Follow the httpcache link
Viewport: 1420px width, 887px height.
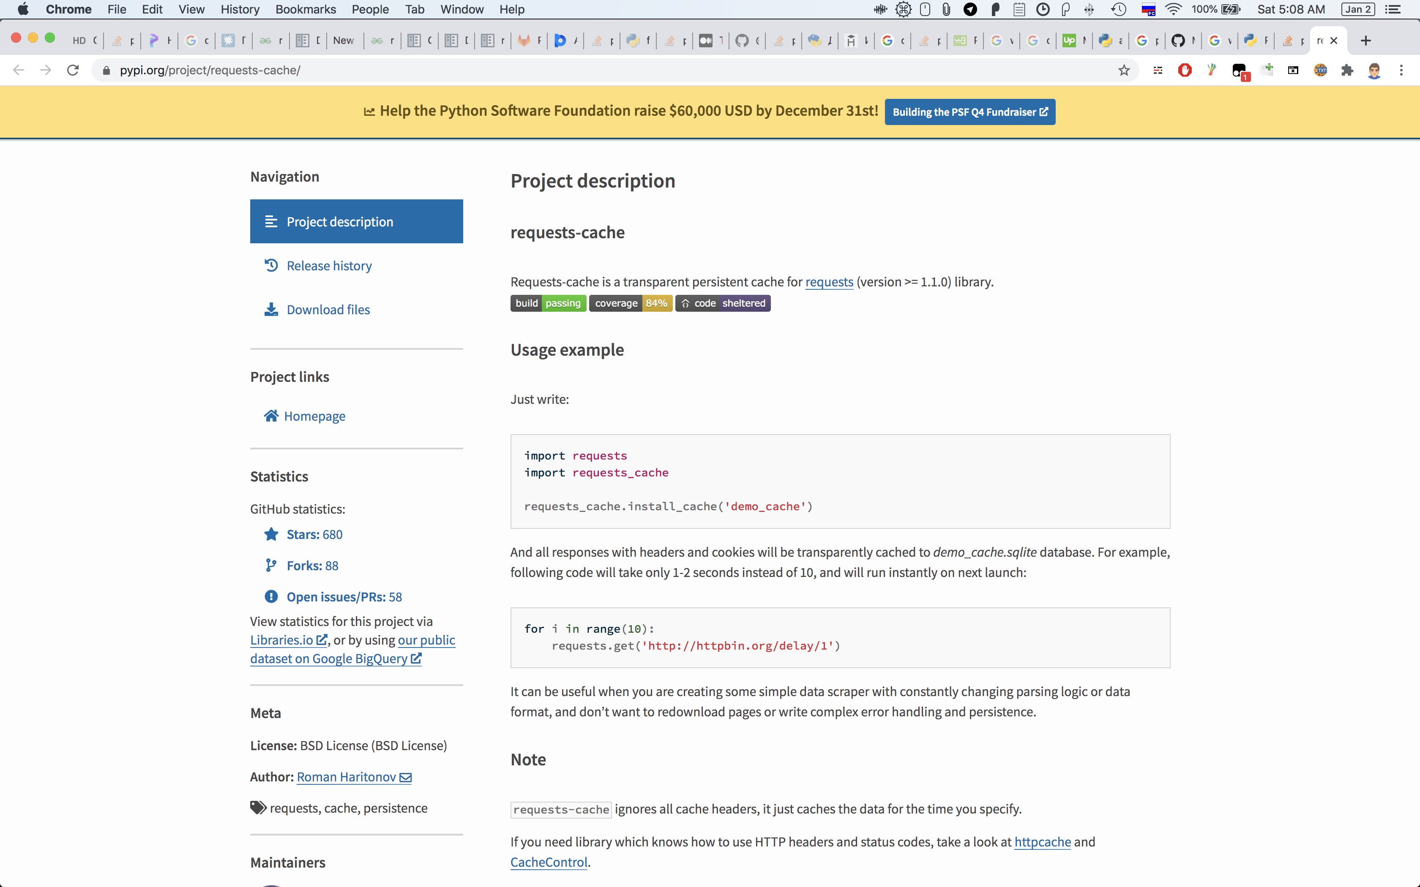pyautogui.click(x=1043, y=842)
